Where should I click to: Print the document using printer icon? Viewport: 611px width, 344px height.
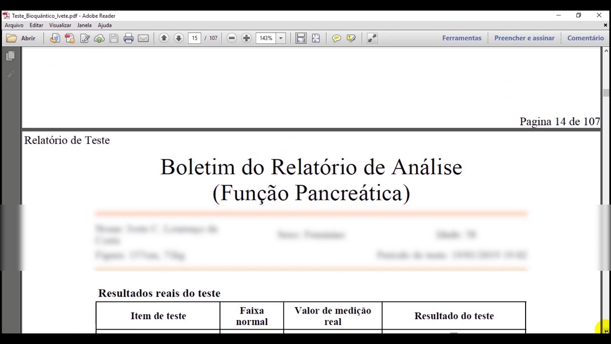128,38
